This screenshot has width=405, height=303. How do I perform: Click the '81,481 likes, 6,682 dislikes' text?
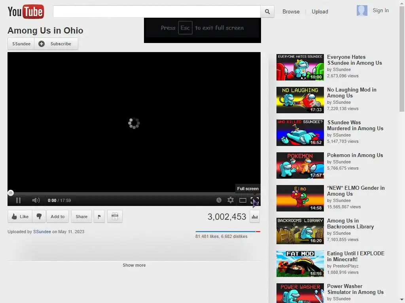(221, 236)
